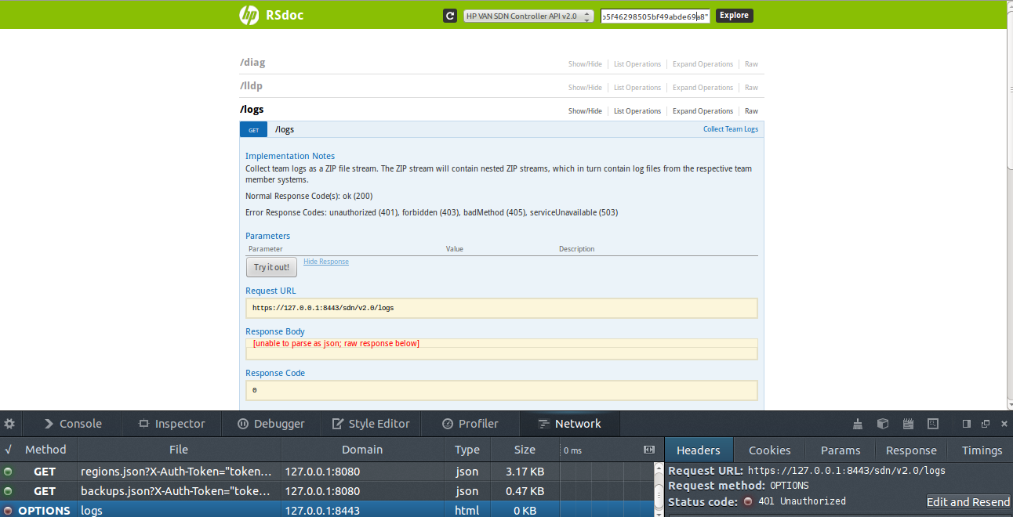Sort requests by Method column

pyautogui.click(x=45, y=450)
